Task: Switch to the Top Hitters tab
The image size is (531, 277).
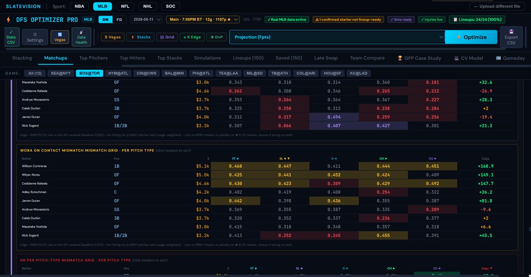Action: coord(132,58)
